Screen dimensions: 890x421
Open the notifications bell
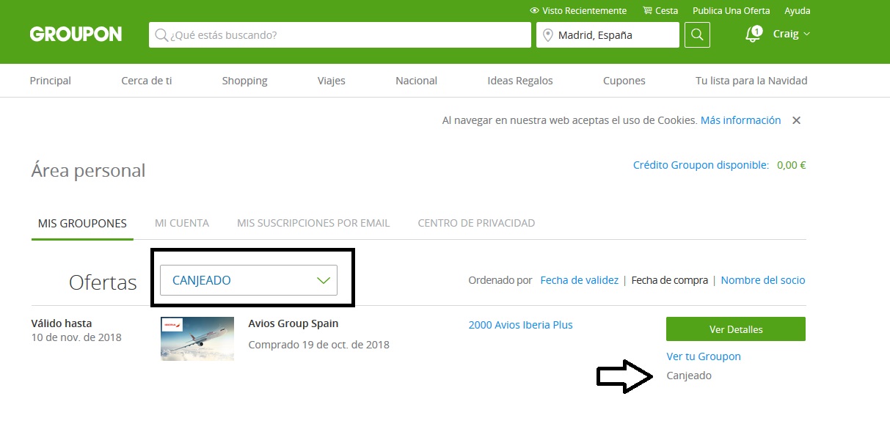pyautogui.click(x=752, y=34)
